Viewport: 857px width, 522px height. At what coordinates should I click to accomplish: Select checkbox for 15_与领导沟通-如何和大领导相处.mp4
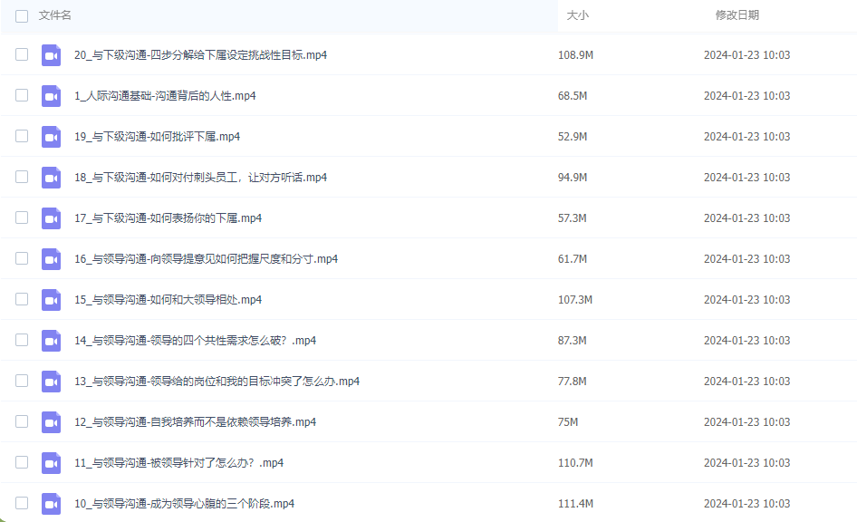22,300
